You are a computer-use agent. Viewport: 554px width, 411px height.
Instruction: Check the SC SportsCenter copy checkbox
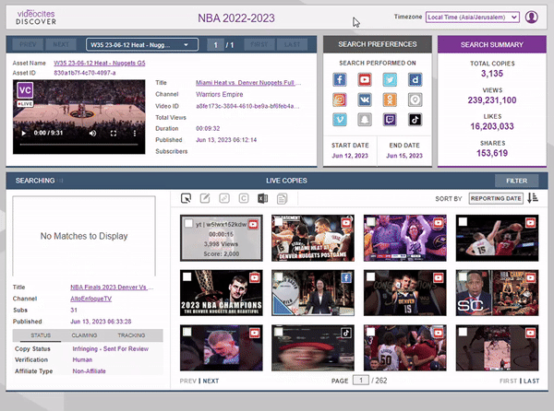point(463,276)
